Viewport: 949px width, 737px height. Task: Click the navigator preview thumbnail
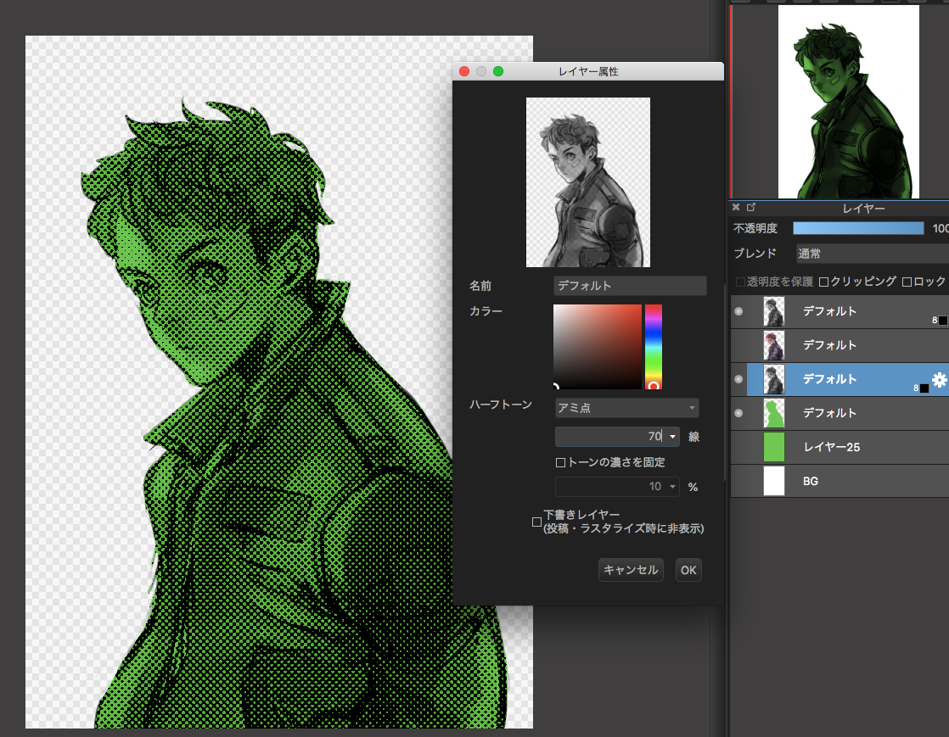click(848, 102)
